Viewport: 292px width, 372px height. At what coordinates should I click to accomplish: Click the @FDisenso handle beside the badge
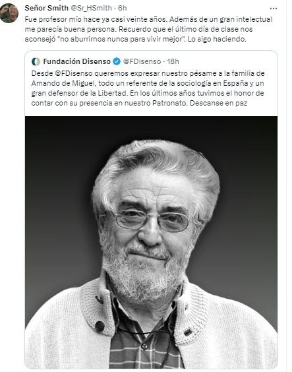click(142, 62)
